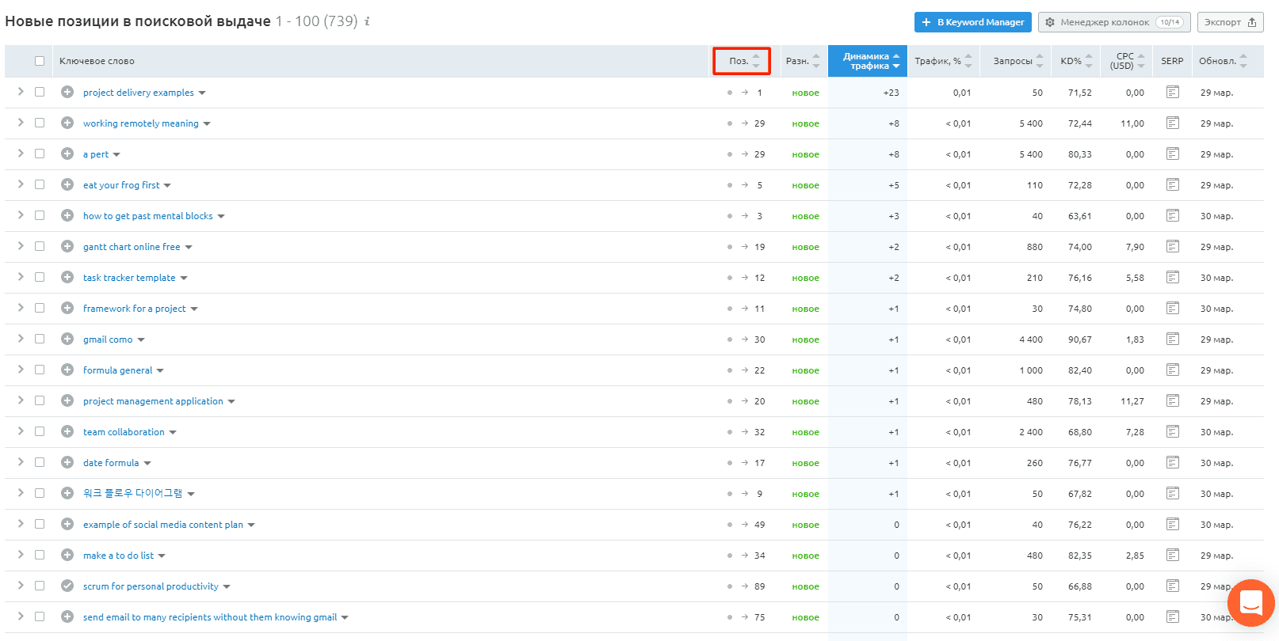
Task: Click info icon next to the table title
Action: click(367, 21)
